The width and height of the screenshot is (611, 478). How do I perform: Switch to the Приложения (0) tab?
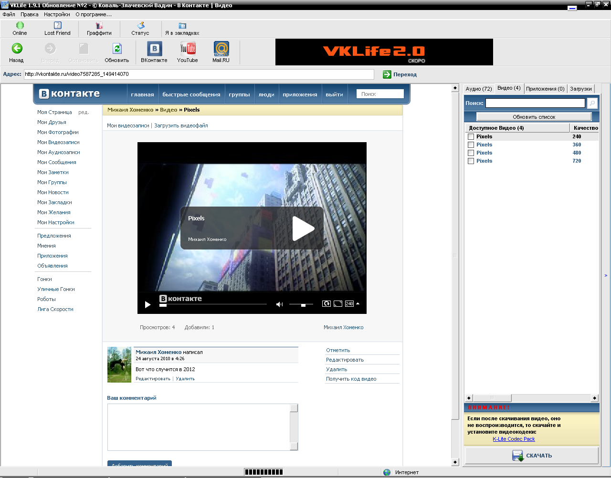(x=545, y=89)
